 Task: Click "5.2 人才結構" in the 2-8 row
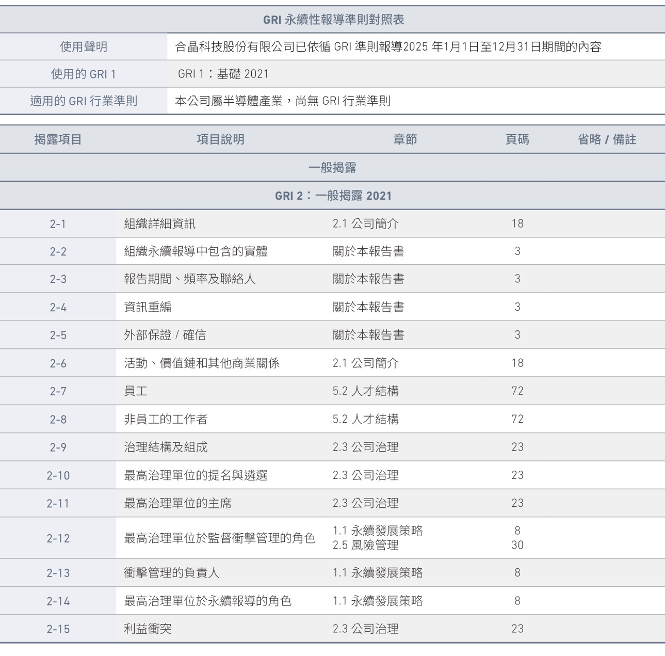click(x=366, y=419)
